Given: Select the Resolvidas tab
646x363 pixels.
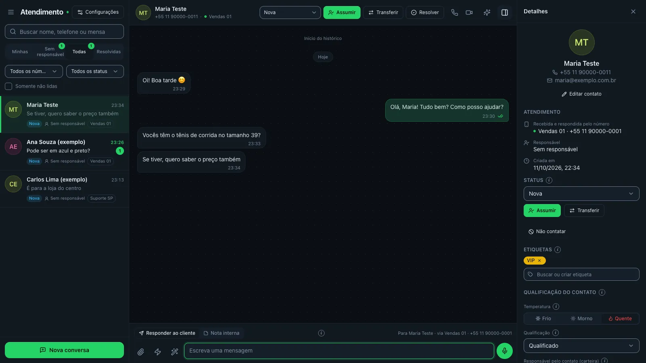Looking at the screenshot, I should coord(109,52).
